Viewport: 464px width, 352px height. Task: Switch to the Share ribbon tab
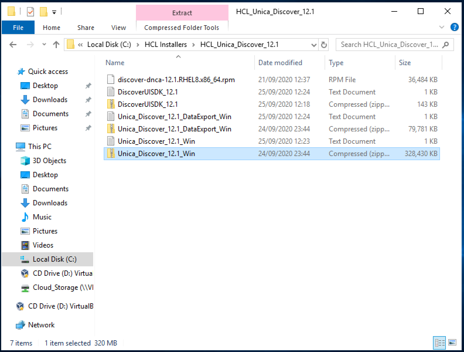click(86, 28)
